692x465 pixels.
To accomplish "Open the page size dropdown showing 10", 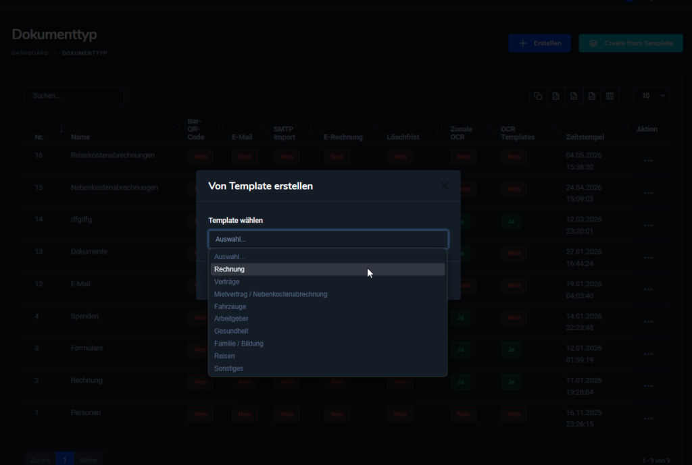I will click(x=651, y=96).
